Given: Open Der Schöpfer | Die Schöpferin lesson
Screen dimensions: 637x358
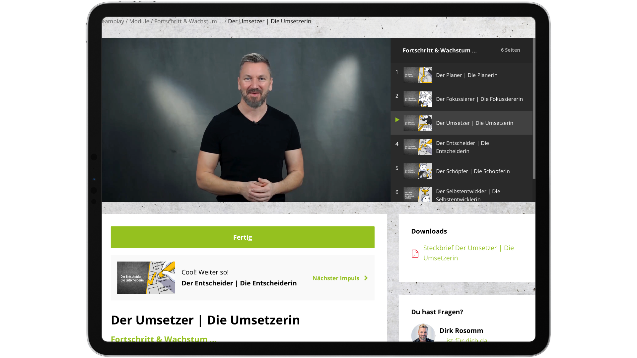Looking at the screenshot, I should 472,171.
